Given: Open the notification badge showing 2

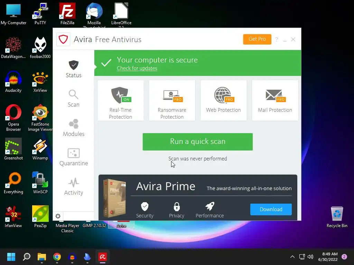Looking at the screenshot, I should 344,257.
